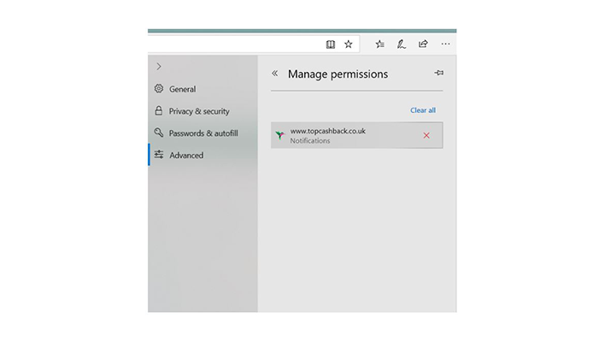Screen dimensions: 605x342
Task: Expand the settings sidebar with the chevron
Action: coord(159,67)
